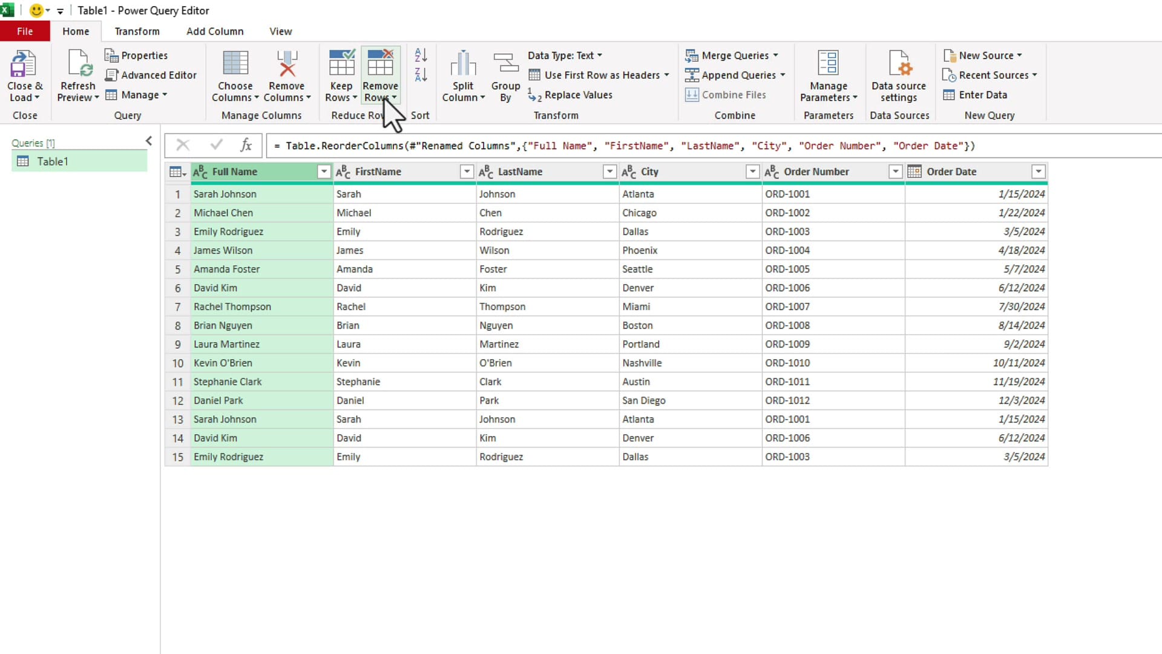This screenshot has width=1162, height=654.
Task: Click the Full Name data type icon
Action: 200,172
